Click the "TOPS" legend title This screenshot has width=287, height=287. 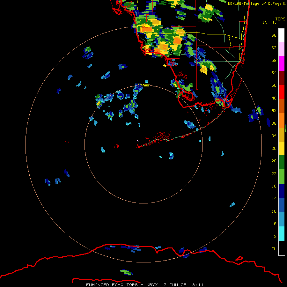tap(280, 19)
